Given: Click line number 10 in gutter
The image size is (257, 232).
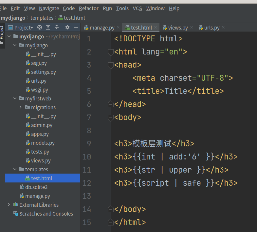Looking at the screenshot, I should (x=87, y=157).
